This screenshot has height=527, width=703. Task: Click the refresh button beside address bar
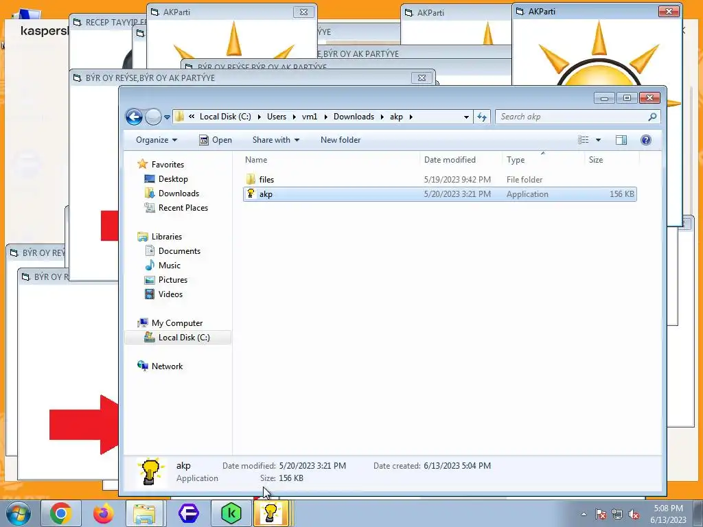(482, 117)
